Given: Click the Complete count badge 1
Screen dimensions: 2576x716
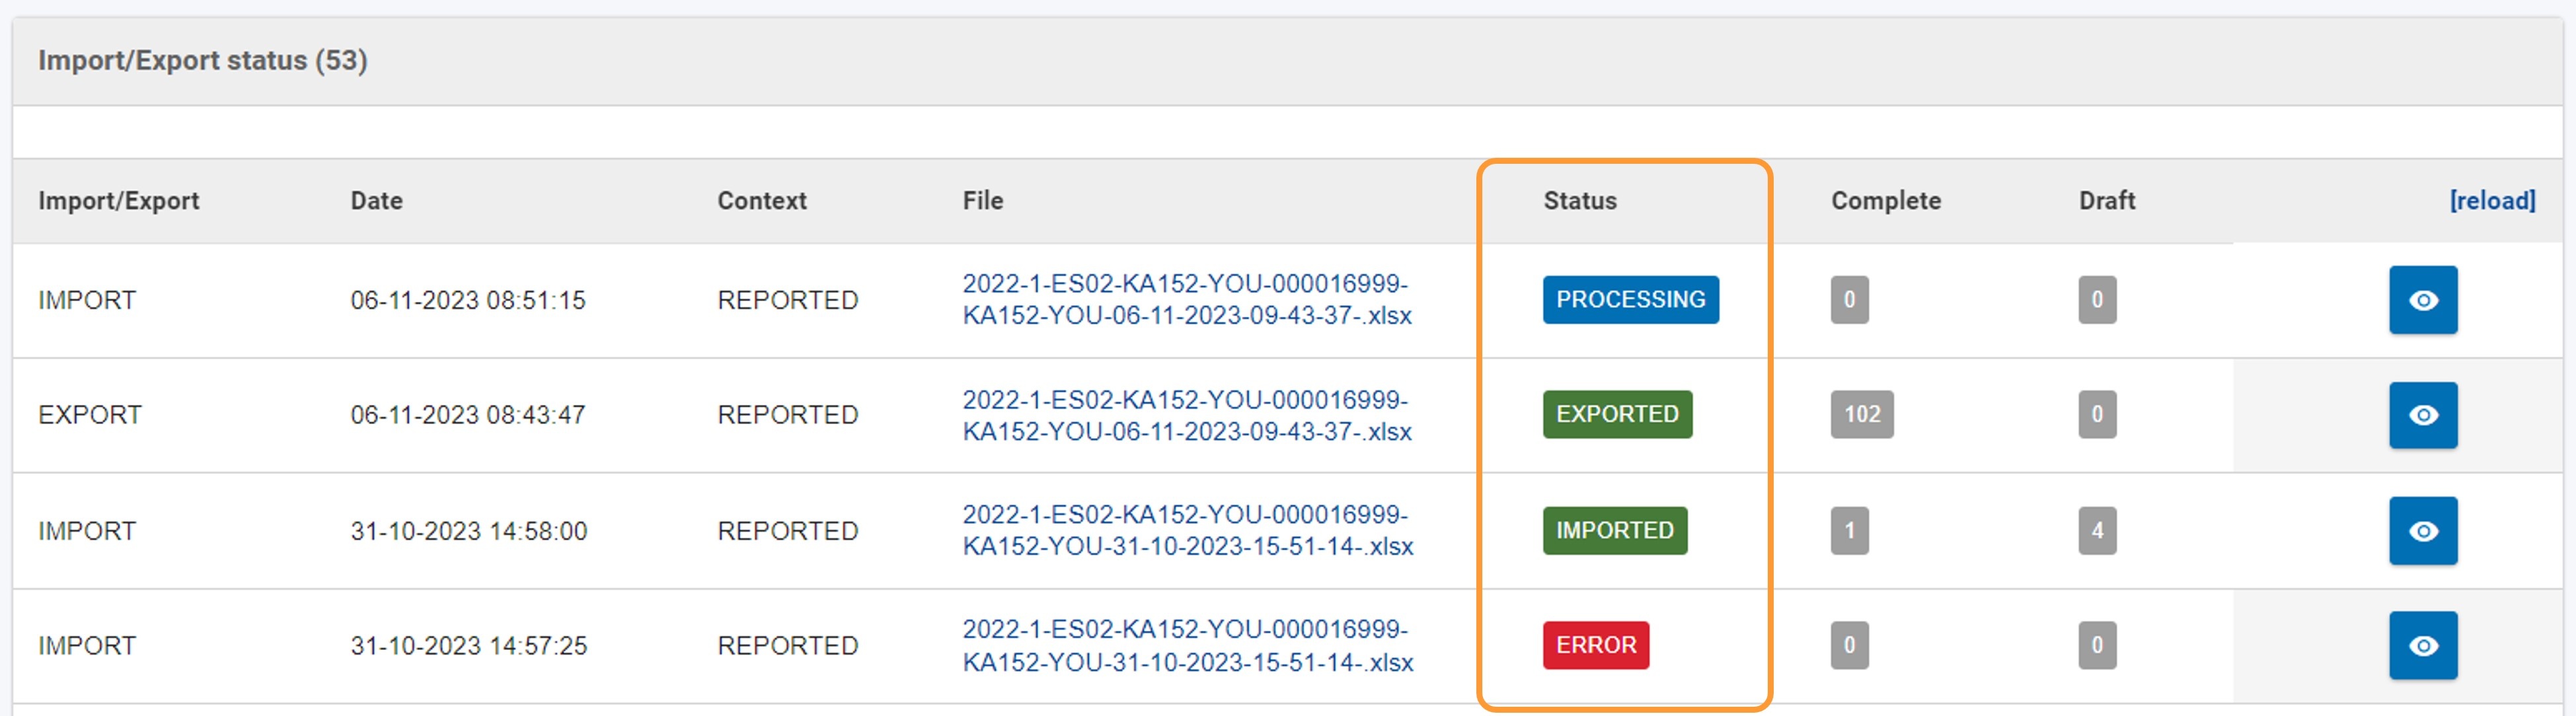Looking at the screenshot, I should [x=1849, y=530].
